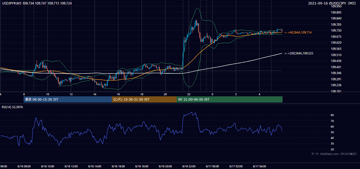360x169 pixels.
Task: Click the 109.291 price axis label
Action: pyautogui.click(x=336, y=79)
